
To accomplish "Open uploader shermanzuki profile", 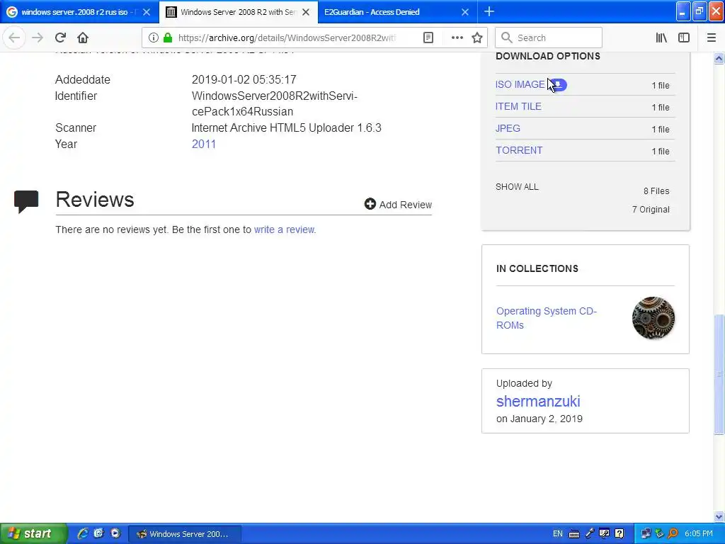I will (x=538, y=401).
